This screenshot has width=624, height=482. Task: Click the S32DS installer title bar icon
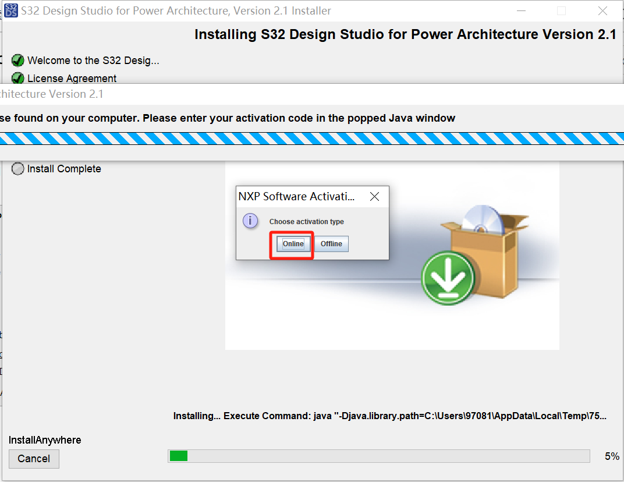pyautogui.click(x=11, y=10)
